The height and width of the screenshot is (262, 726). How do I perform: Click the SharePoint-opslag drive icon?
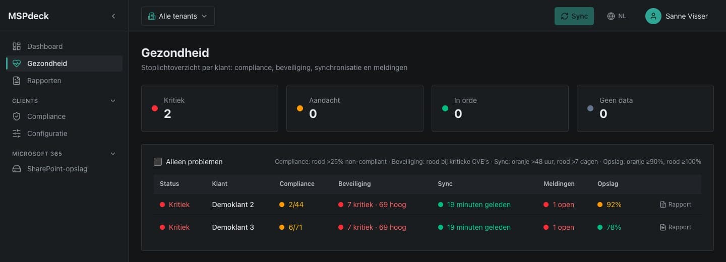pos(17,169)
